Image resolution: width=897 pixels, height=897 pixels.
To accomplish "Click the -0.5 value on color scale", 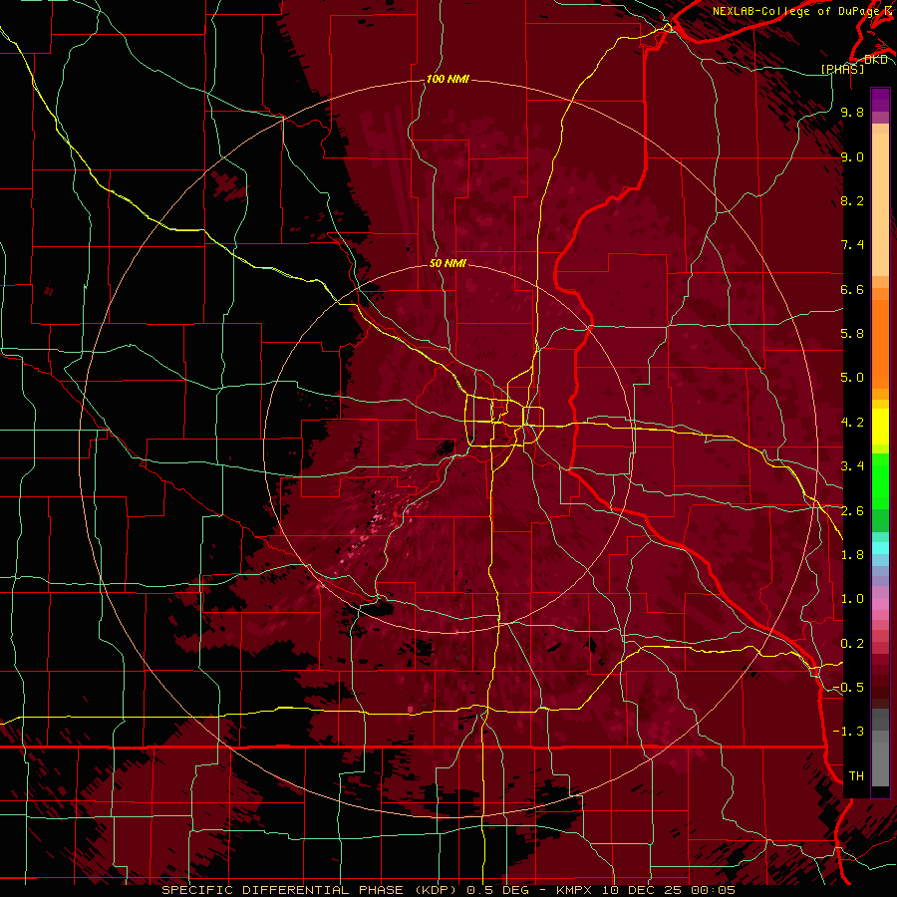I will pyautogui.click(x=848, y=688).
